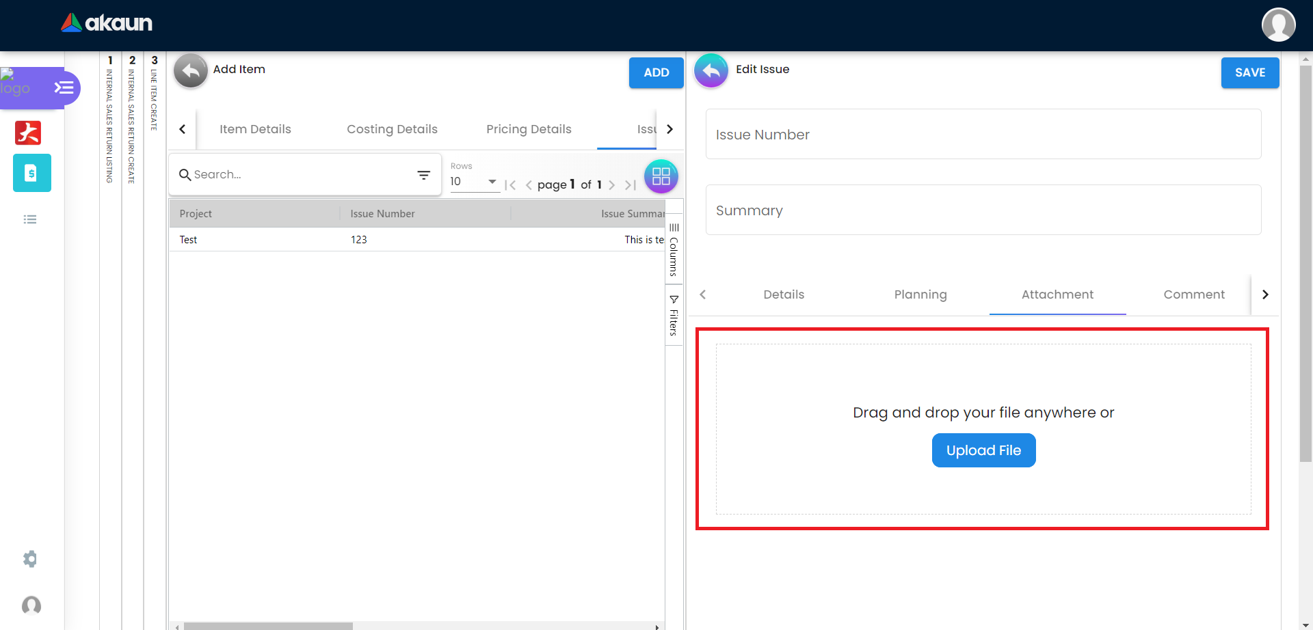The height and width of the screenshot is (630, 1313).
Task: Open the user profile avatar in header
Action: pyautogui.click(x=1278, y=25)
